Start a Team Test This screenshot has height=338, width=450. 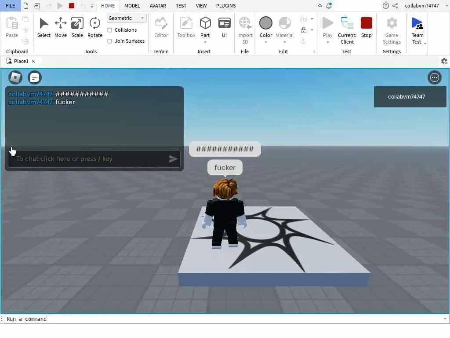point(417,27)
